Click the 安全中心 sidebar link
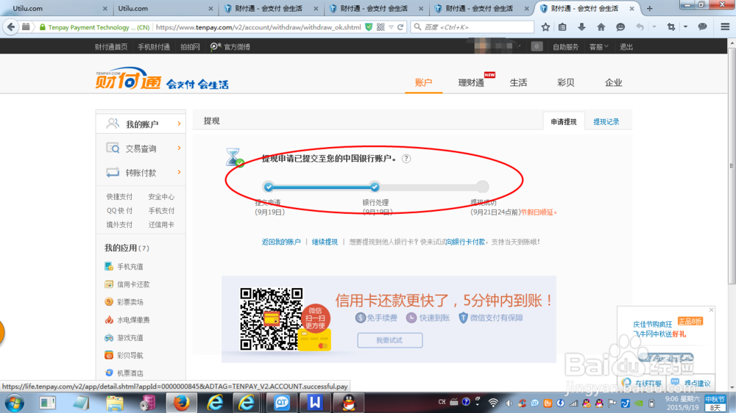This screenshot has height=413, width=736. click(161, 196)
